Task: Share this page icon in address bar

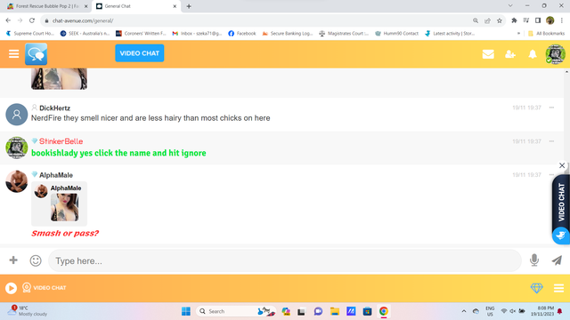Action: point(487,20)
